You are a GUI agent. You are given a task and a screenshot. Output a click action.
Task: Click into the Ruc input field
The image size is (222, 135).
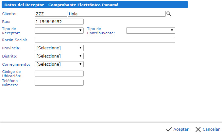pyautogui.click(x=59, y=22)
